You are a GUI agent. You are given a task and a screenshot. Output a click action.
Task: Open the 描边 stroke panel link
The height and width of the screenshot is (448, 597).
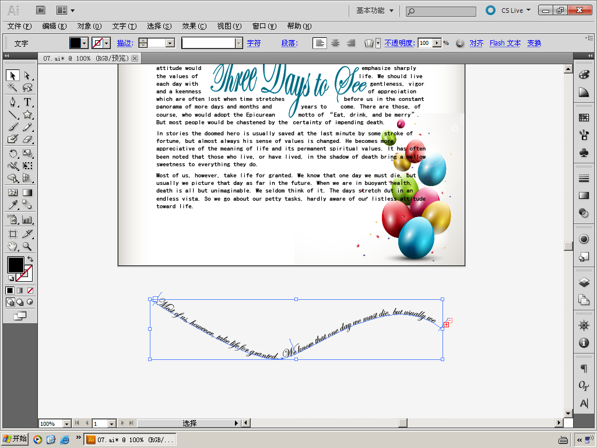click(125, 43)
